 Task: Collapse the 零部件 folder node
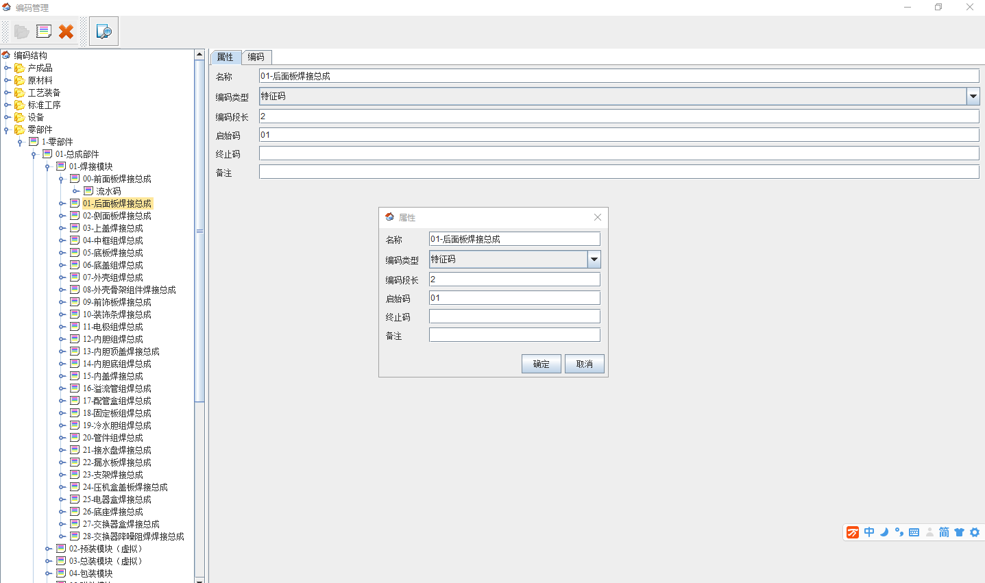point(6,130)
